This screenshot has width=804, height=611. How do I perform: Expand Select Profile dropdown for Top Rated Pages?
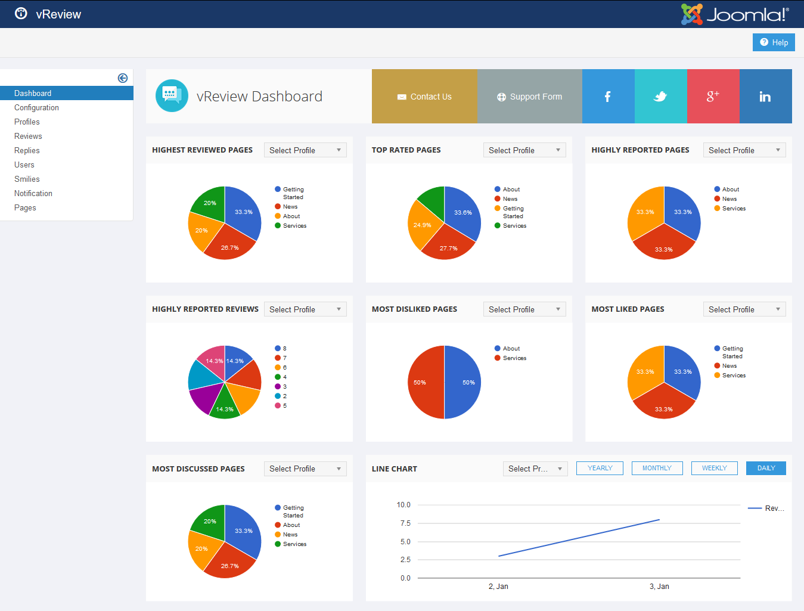pos(524,150)
